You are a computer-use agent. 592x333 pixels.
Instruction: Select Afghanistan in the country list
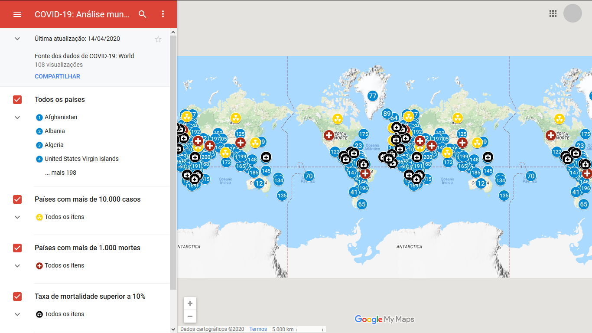point(61,118)
